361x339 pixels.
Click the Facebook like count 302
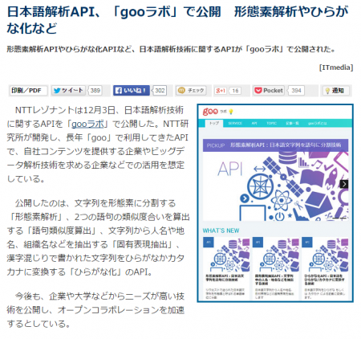(x=160, y=91)
